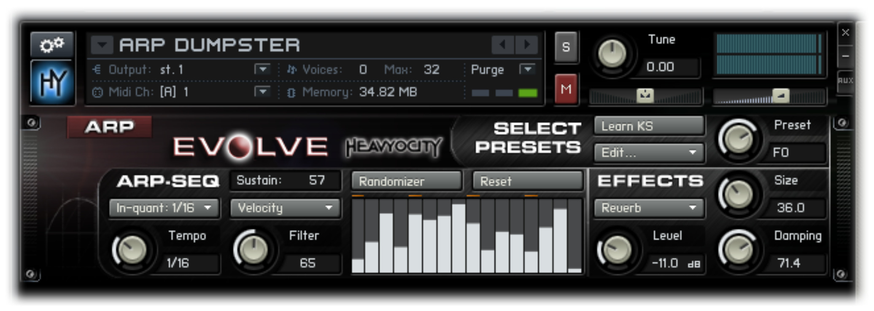The height and width of the screenshot is (311, 874).
Task: Click the Preset knob
Action: tap(738, 139)
